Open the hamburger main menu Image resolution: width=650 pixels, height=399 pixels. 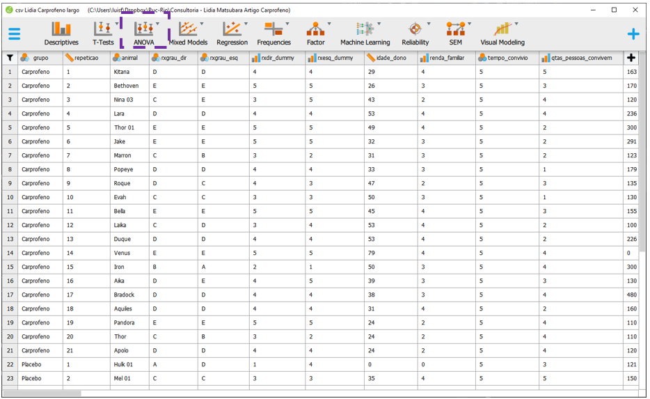(x=15, y=33)
